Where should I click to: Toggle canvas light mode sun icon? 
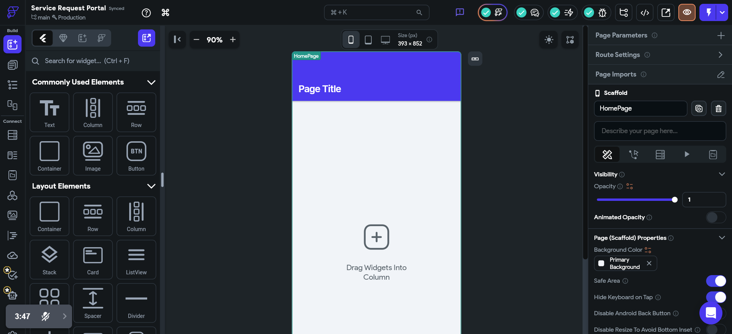click(549, 40)
